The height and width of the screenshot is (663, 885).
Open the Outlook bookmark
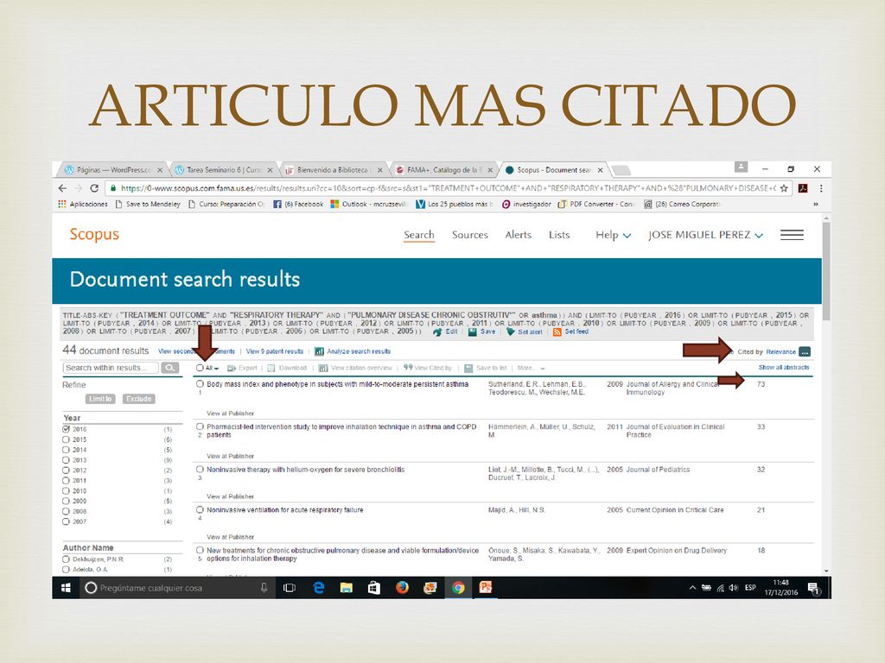pyautogui.click(x=368, y=204)
